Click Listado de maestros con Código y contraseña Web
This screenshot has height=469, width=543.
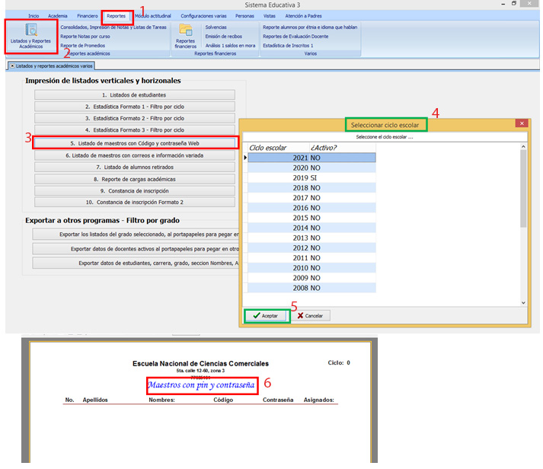coord(135,142)
